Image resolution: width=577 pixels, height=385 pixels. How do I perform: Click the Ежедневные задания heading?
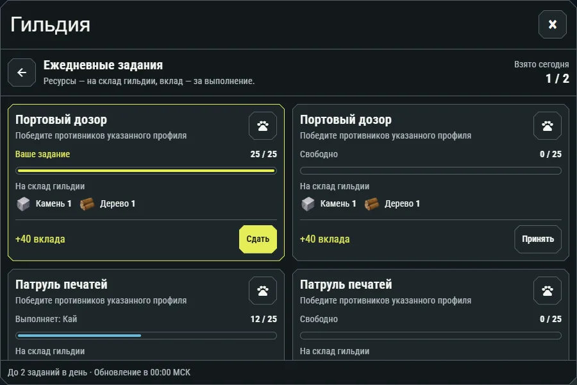tap(103, 65)
